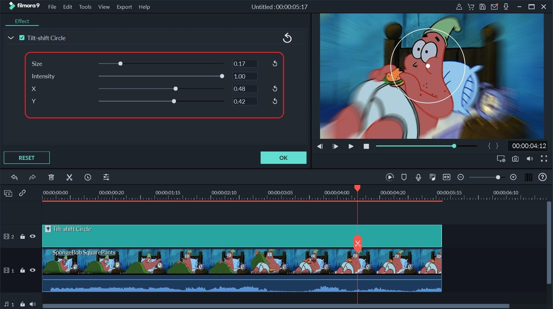
Task: Open the edit adjustments sliders icon
Action: (x=106, y=177)
